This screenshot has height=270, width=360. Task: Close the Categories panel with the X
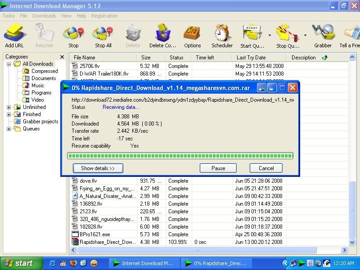[x=62, y=57]
